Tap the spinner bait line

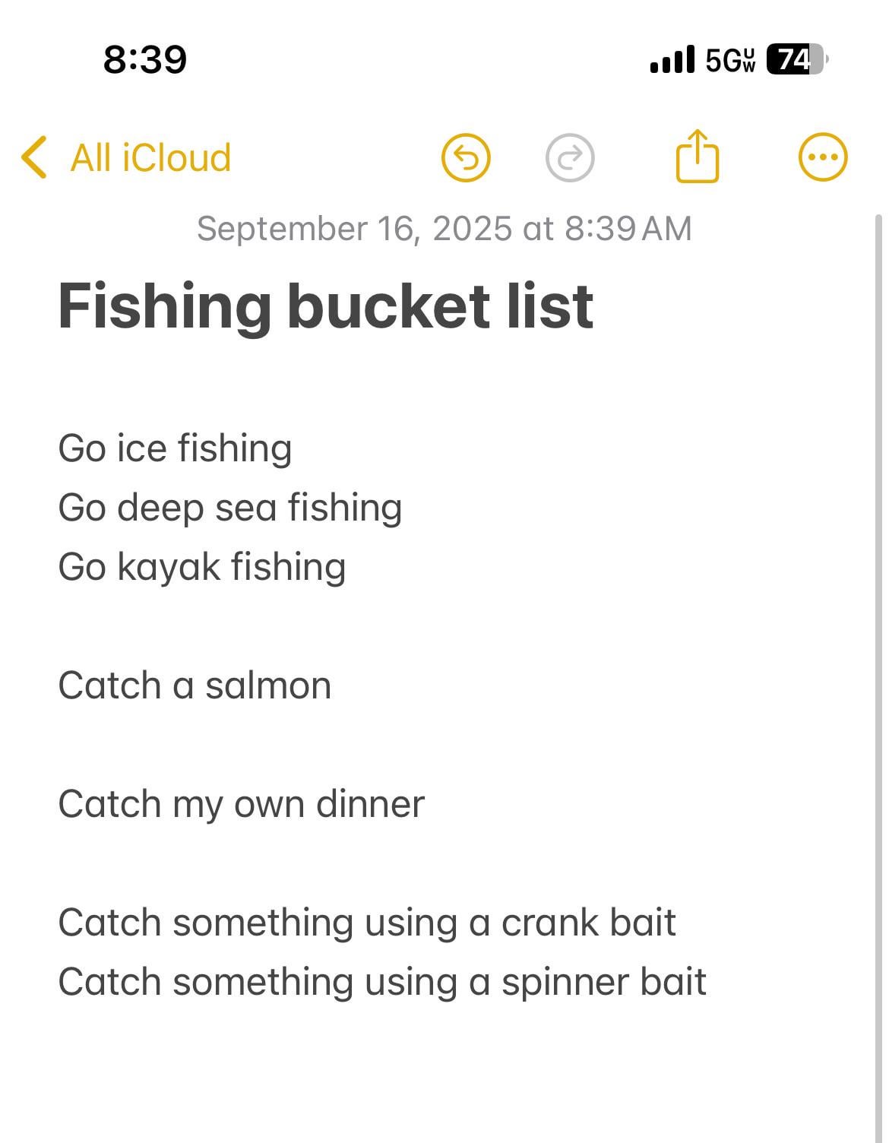(x=381, y=982)
